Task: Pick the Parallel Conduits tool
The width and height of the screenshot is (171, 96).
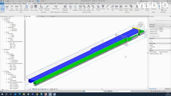Action: click(x=121, y=8)
